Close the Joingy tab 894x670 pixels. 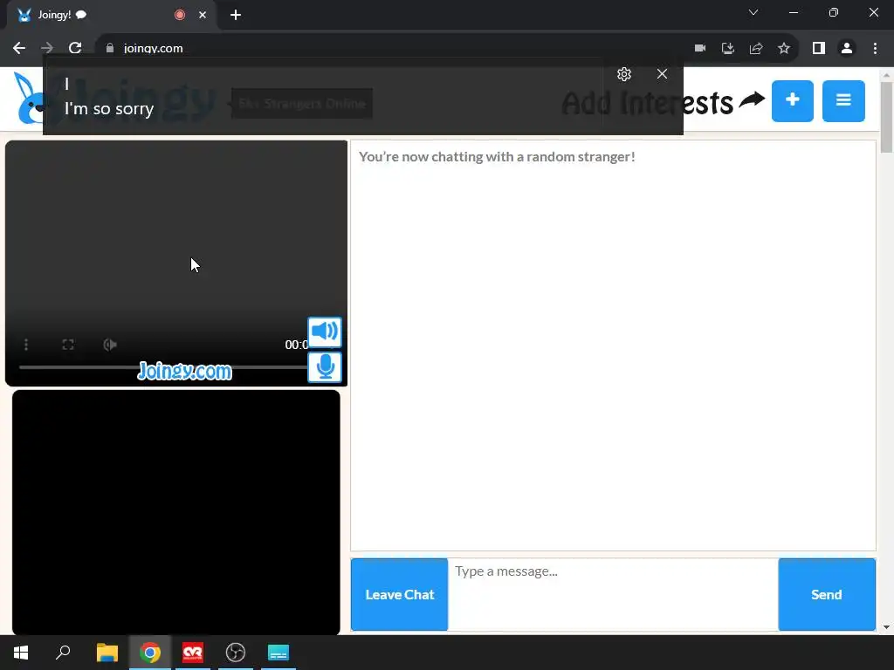tap(203, 15)
